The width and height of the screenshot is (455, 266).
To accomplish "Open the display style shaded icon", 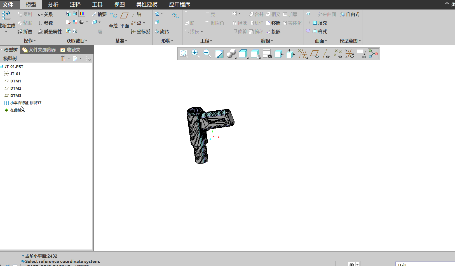I will (x=231, y=54).
